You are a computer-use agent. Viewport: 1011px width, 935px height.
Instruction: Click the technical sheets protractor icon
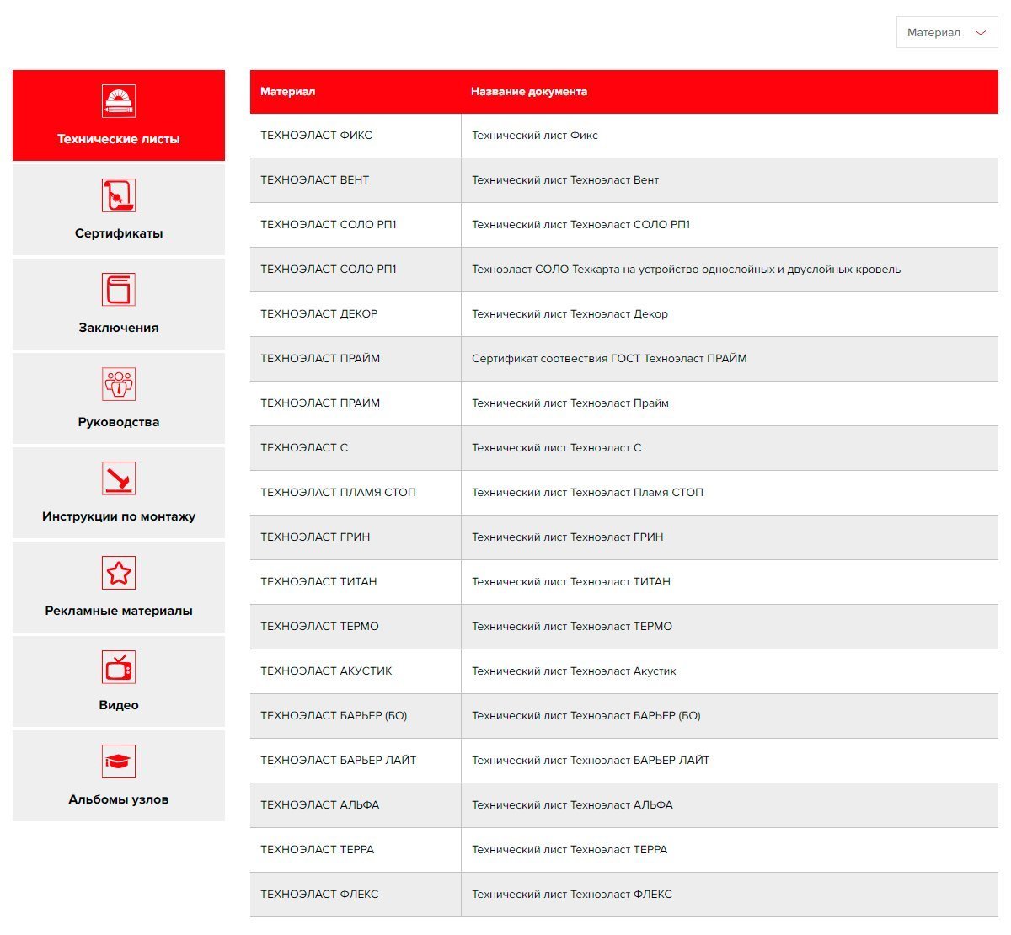(x=119, y=101)
